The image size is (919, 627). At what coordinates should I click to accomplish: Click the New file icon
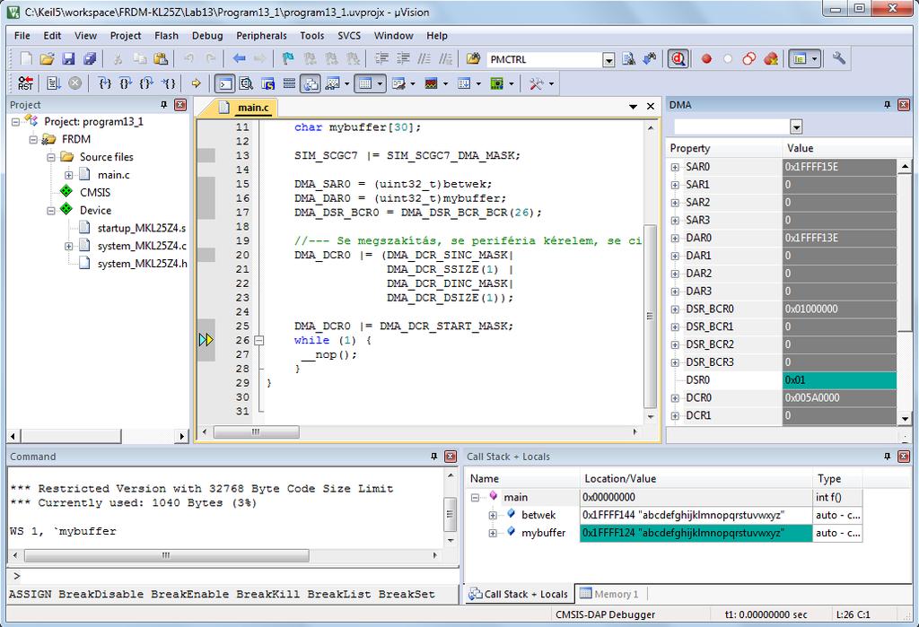[x=26, y=58]
